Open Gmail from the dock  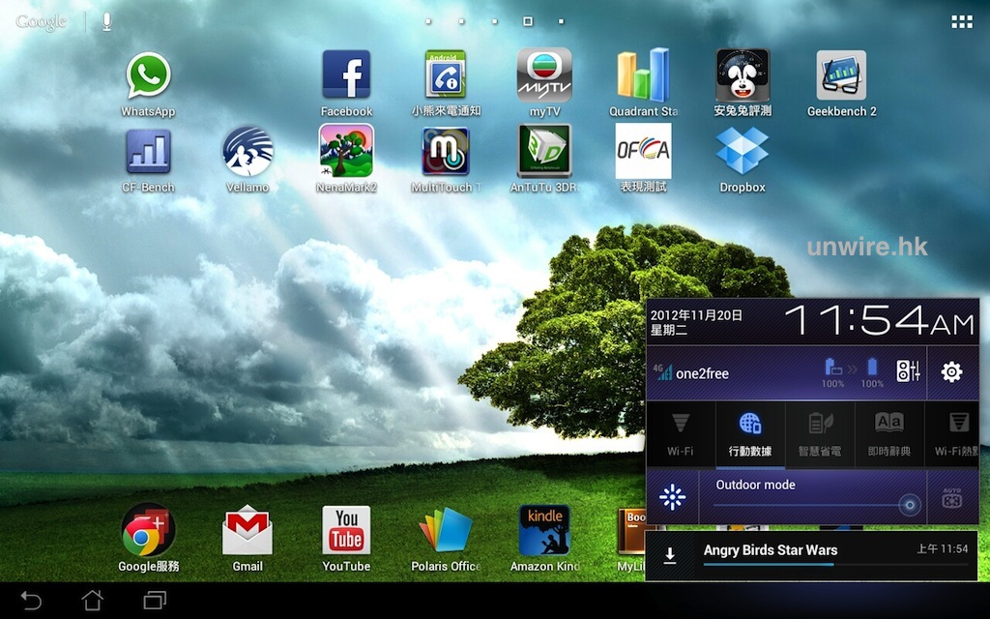click(x=247, y=531)
